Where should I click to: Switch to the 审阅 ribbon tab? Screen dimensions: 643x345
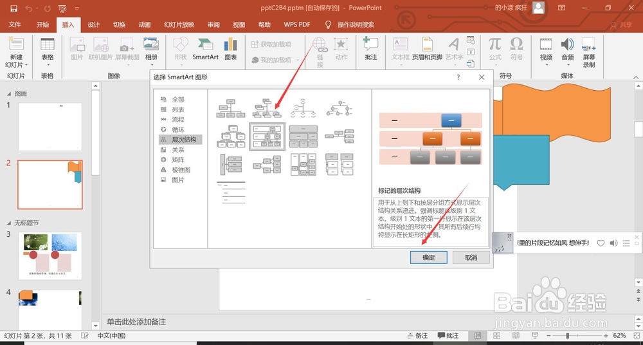(x=213, y=24)
